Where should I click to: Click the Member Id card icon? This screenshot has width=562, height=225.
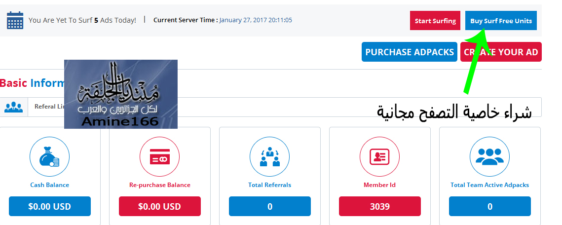[379, 157]
